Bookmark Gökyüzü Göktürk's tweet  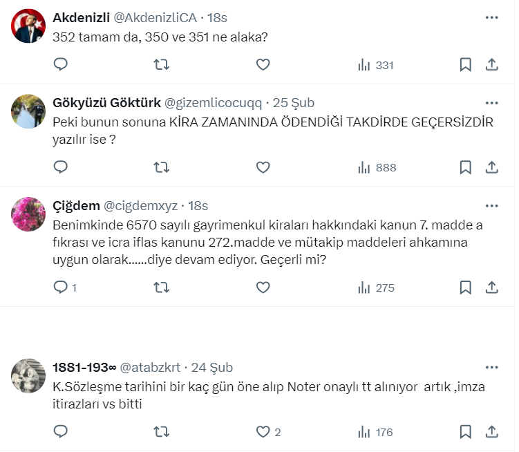pos(465,167)
